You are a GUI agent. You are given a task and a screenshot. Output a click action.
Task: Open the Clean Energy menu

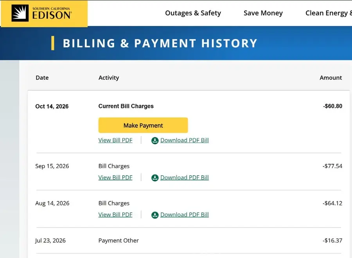click(329, 13)
